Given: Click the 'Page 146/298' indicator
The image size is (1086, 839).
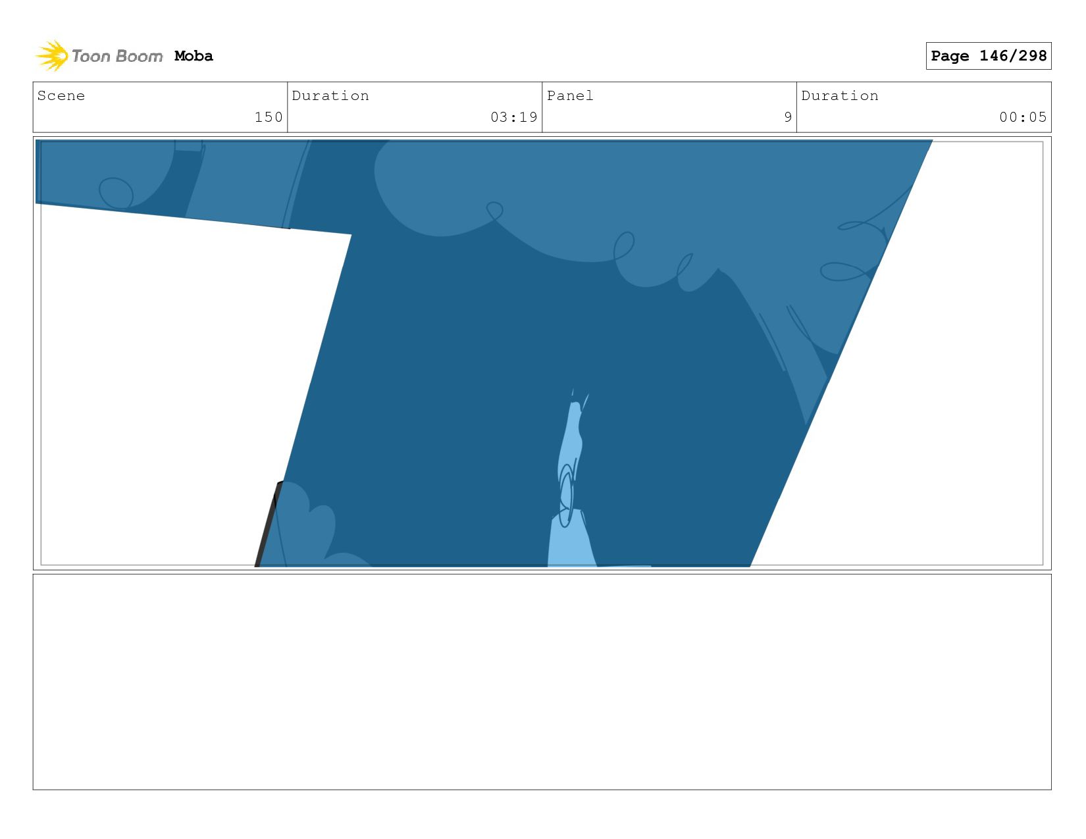Looking at the screenshot, I should [988, 56].
